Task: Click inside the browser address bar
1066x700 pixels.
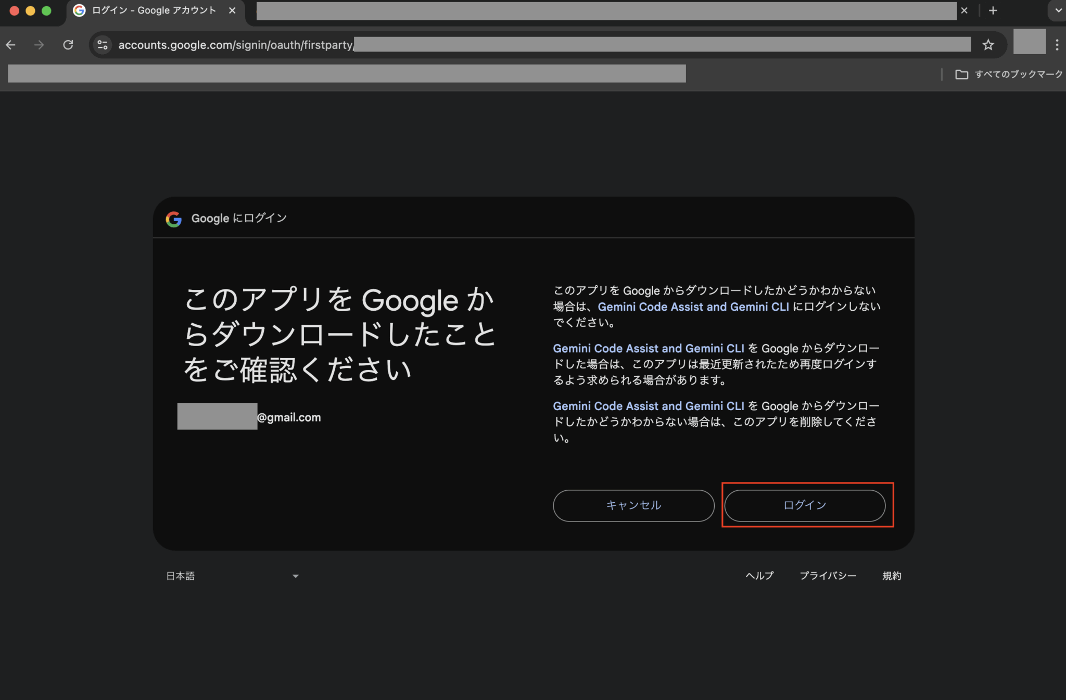Action: pos(521,45)
